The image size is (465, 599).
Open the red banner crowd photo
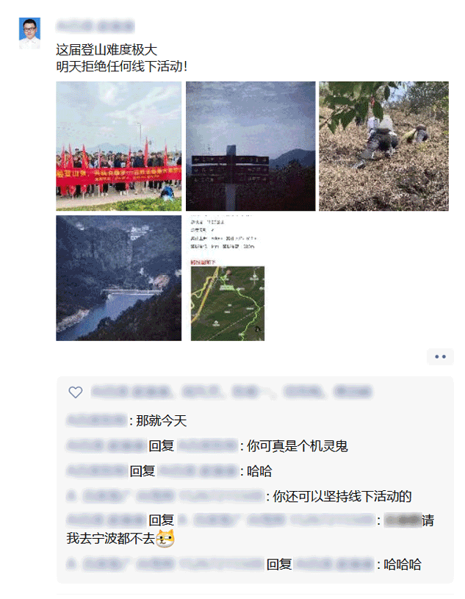pyautogui.click(x=119, y=146)
